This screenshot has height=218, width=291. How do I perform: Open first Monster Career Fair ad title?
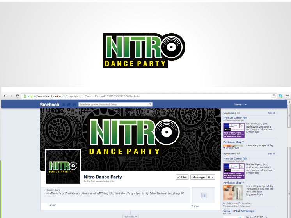(235, 118)
